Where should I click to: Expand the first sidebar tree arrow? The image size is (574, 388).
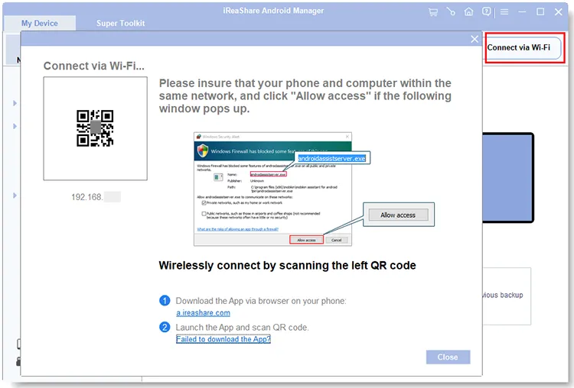click(x=15, y=103)
